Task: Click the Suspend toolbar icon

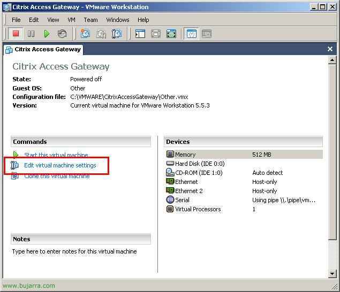Action: coord(31,34)
